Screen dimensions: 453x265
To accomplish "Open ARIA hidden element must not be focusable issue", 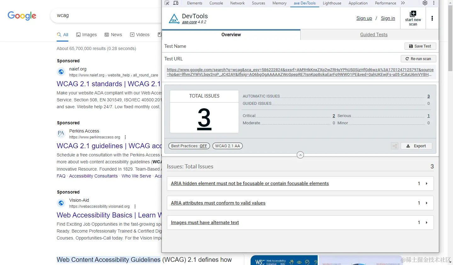I will pyautogui.click(x=250, y=183).
